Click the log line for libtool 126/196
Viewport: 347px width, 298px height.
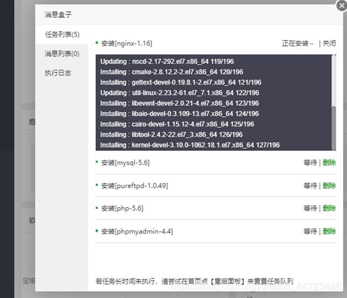171,135
